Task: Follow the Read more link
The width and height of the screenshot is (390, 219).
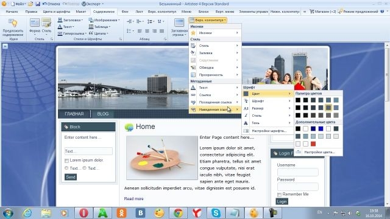Action: (x=133, y=199)
